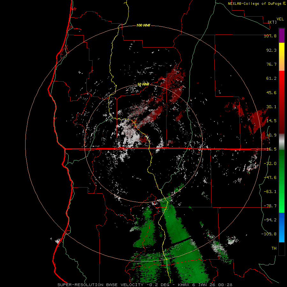Select the 107.8 velocity scale value
This screenshot has width=287, height=287.
(270, 36)
